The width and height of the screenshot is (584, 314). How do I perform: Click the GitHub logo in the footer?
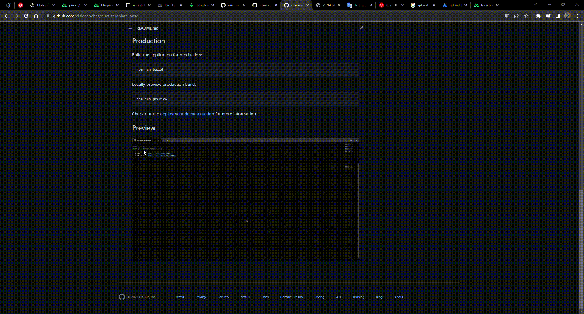pyautogui.click(x=122, y=297)
